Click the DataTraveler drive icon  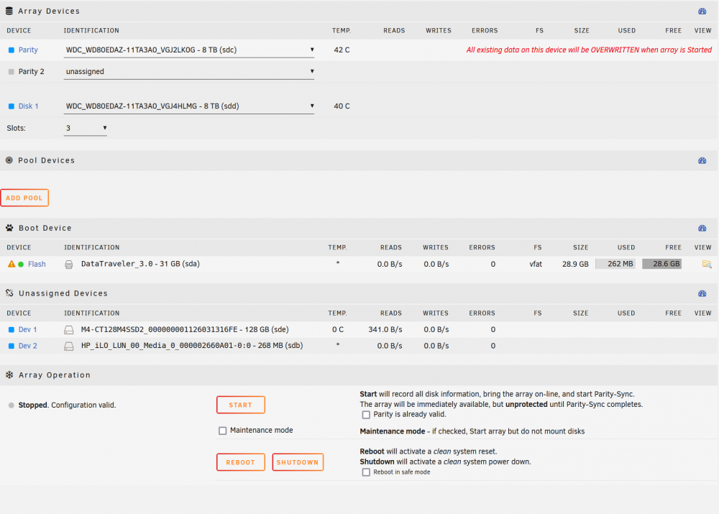(69, 265)
